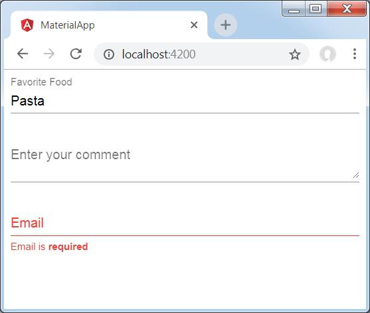Click the browser back arrow
The height and width of the screenshot is (313, 370).
[23, 54]
